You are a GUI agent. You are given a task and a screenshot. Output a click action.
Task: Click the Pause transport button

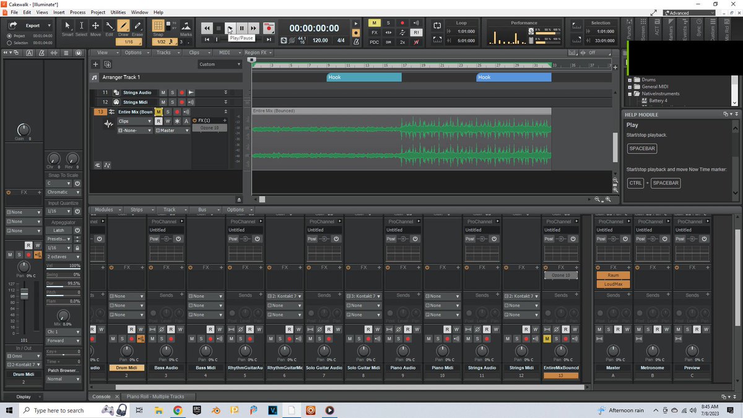pos(241,28)
